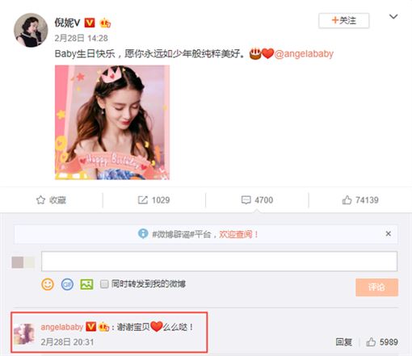Click the emoji smiley icon below comment box

click(x=48, y=284)
